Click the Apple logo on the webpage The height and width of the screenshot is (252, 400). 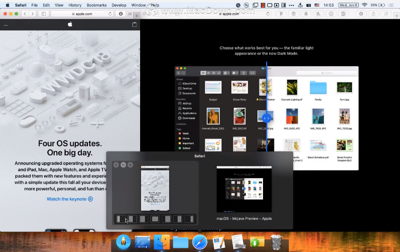pyautogui.click(x=70, y=24)
